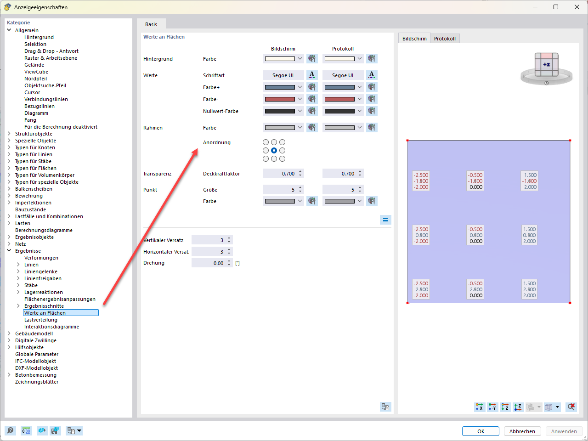This screenshot has height=441, width=588.
Task: Select Lastverteilung in the category tree
Action: 41,320
